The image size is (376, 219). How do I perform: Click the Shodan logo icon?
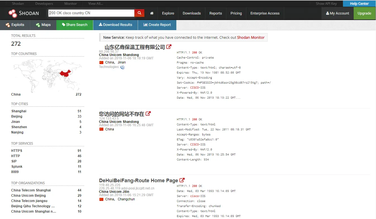(13, 13)
